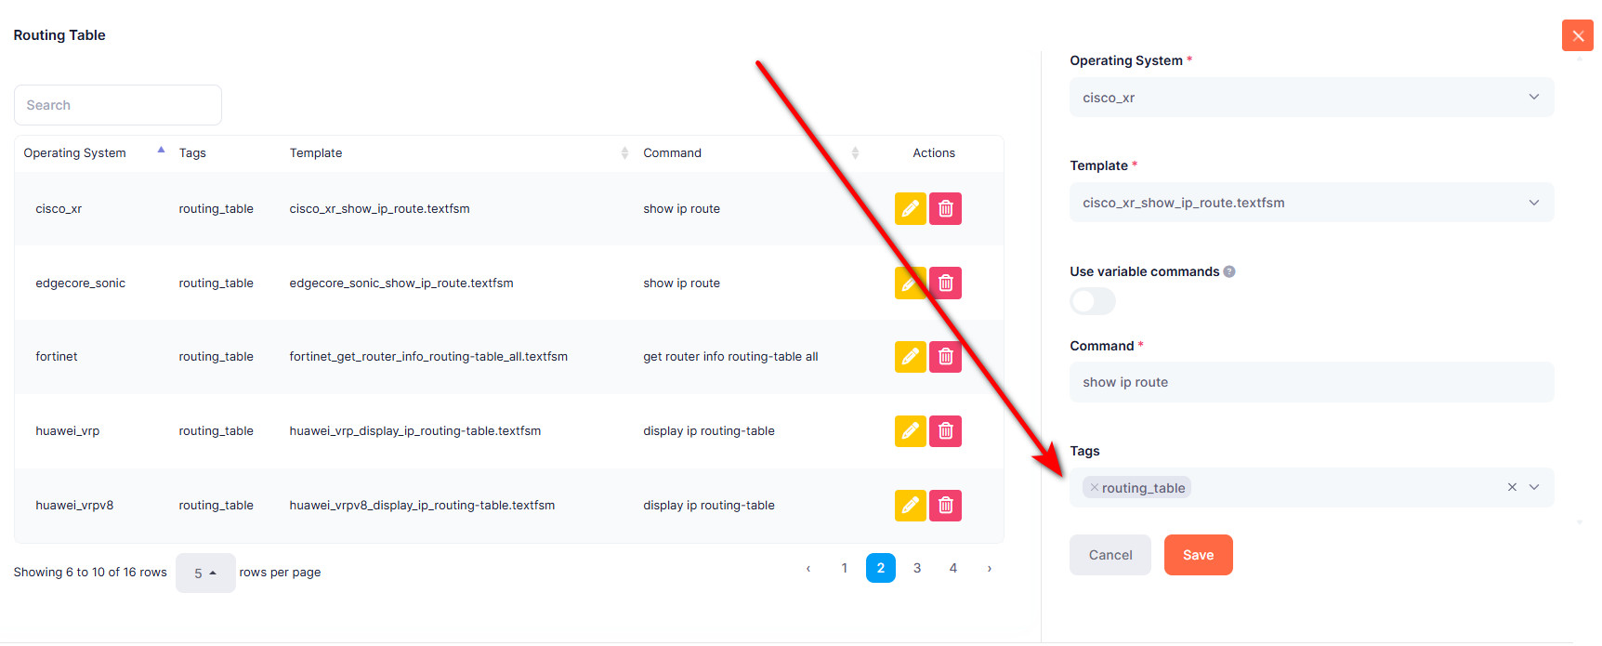Go to page 3 of results
The width and height of the screenshot is (1602, 646).
pos(916,567)
